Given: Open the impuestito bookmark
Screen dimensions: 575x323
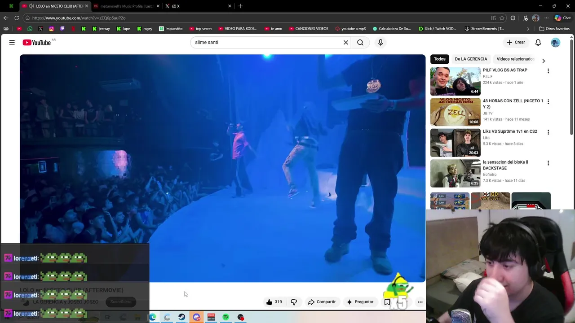Looking at the screenshot, I should tap(171, 29).
